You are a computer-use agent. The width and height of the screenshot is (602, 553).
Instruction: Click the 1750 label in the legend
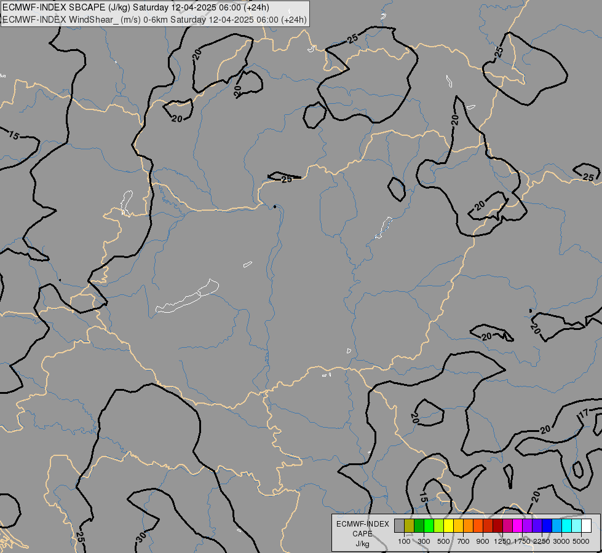522,541
